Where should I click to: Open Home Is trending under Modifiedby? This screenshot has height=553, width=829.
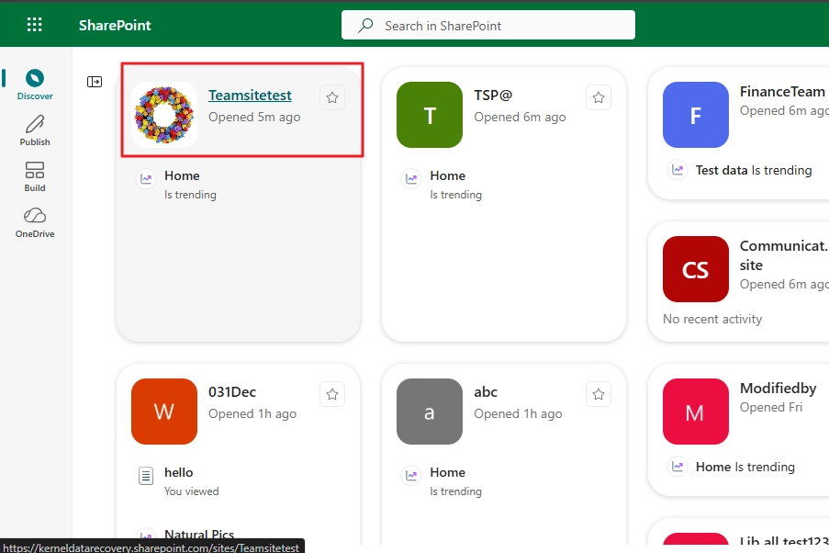point(745,468)
